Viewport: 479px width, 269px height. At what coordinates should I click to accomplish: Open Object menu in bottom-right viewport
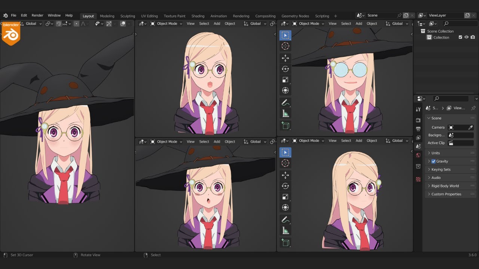pyautogui.click(x=372, y=141)
